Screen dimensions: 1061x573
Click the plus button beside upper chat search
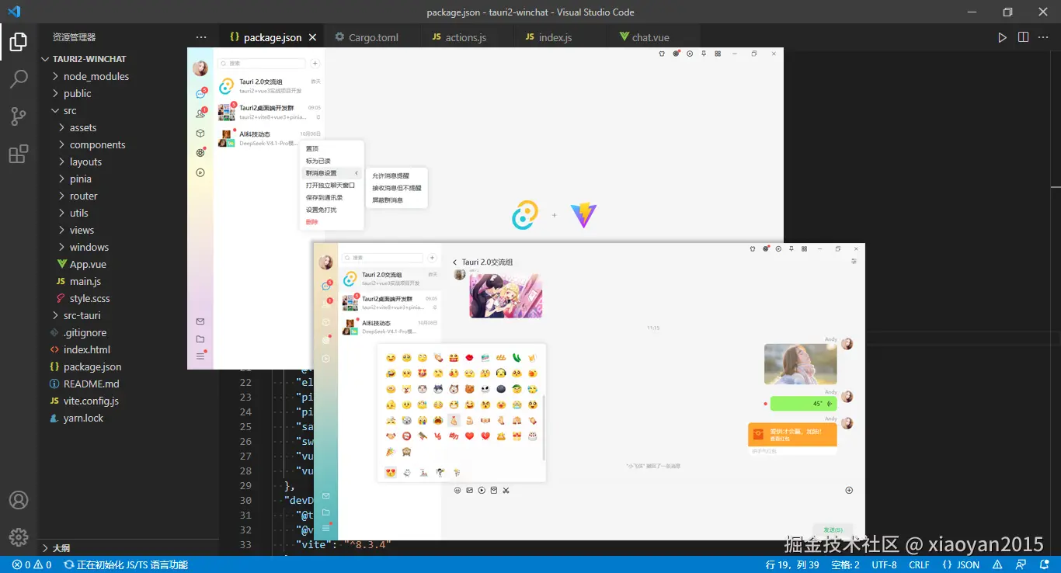[315, 64]
